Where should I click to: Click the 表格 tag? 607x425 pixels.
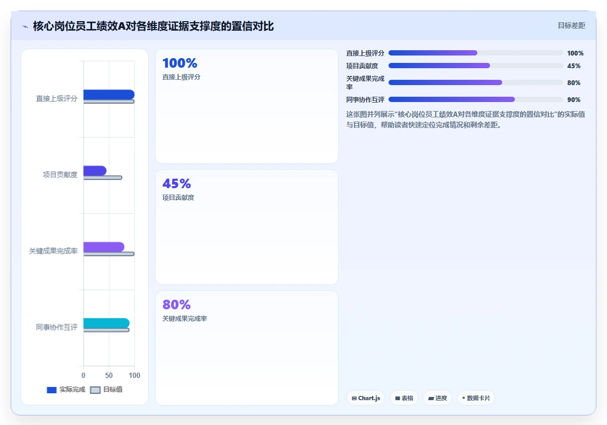pos(404,398)
